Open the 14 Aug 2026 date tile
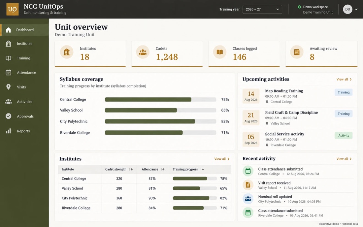This screenshot has height=227, width=363. 251,96
